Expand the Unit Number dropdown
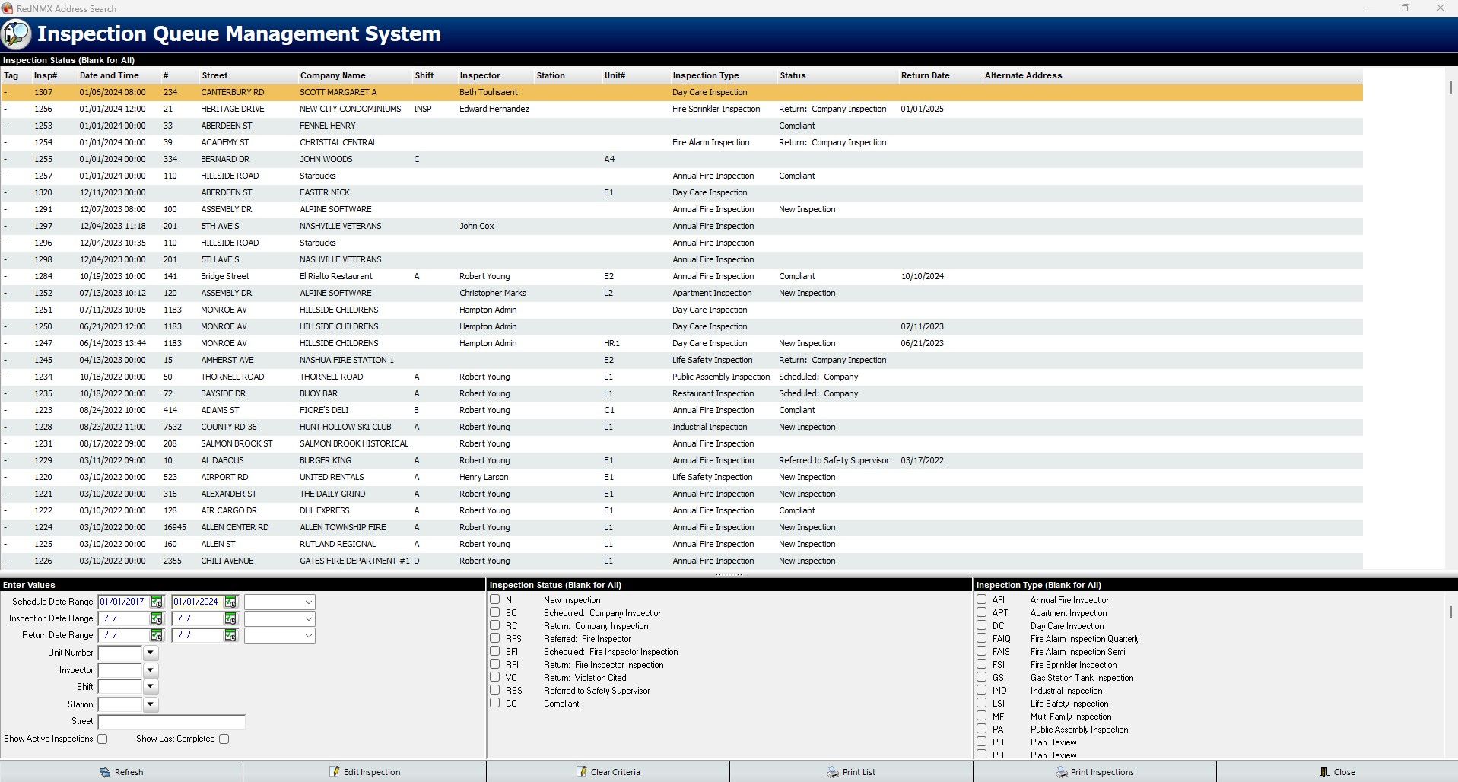This screenshot has width=1458, height=782. tap(151, 653)
